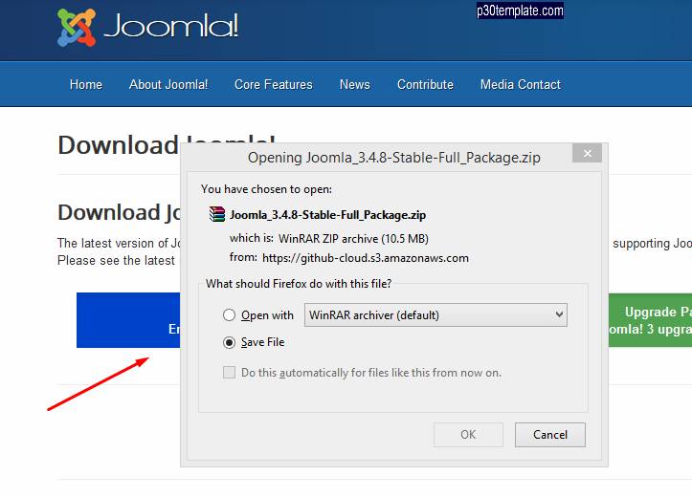Open Core Features navigation item
Image resolution: width=692 pixels, height=497 pixels.
274,84
